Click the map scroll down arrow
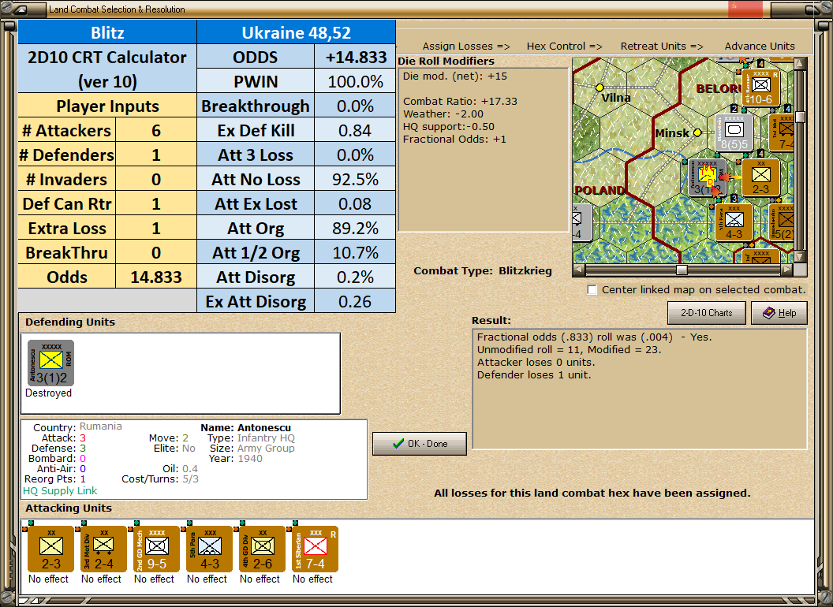Viewport: 833px width, 607px height. click(800, 256)
